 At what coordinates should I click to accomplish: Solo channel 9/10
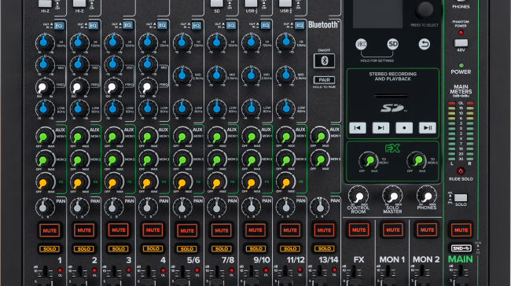(x=256, y=249)
